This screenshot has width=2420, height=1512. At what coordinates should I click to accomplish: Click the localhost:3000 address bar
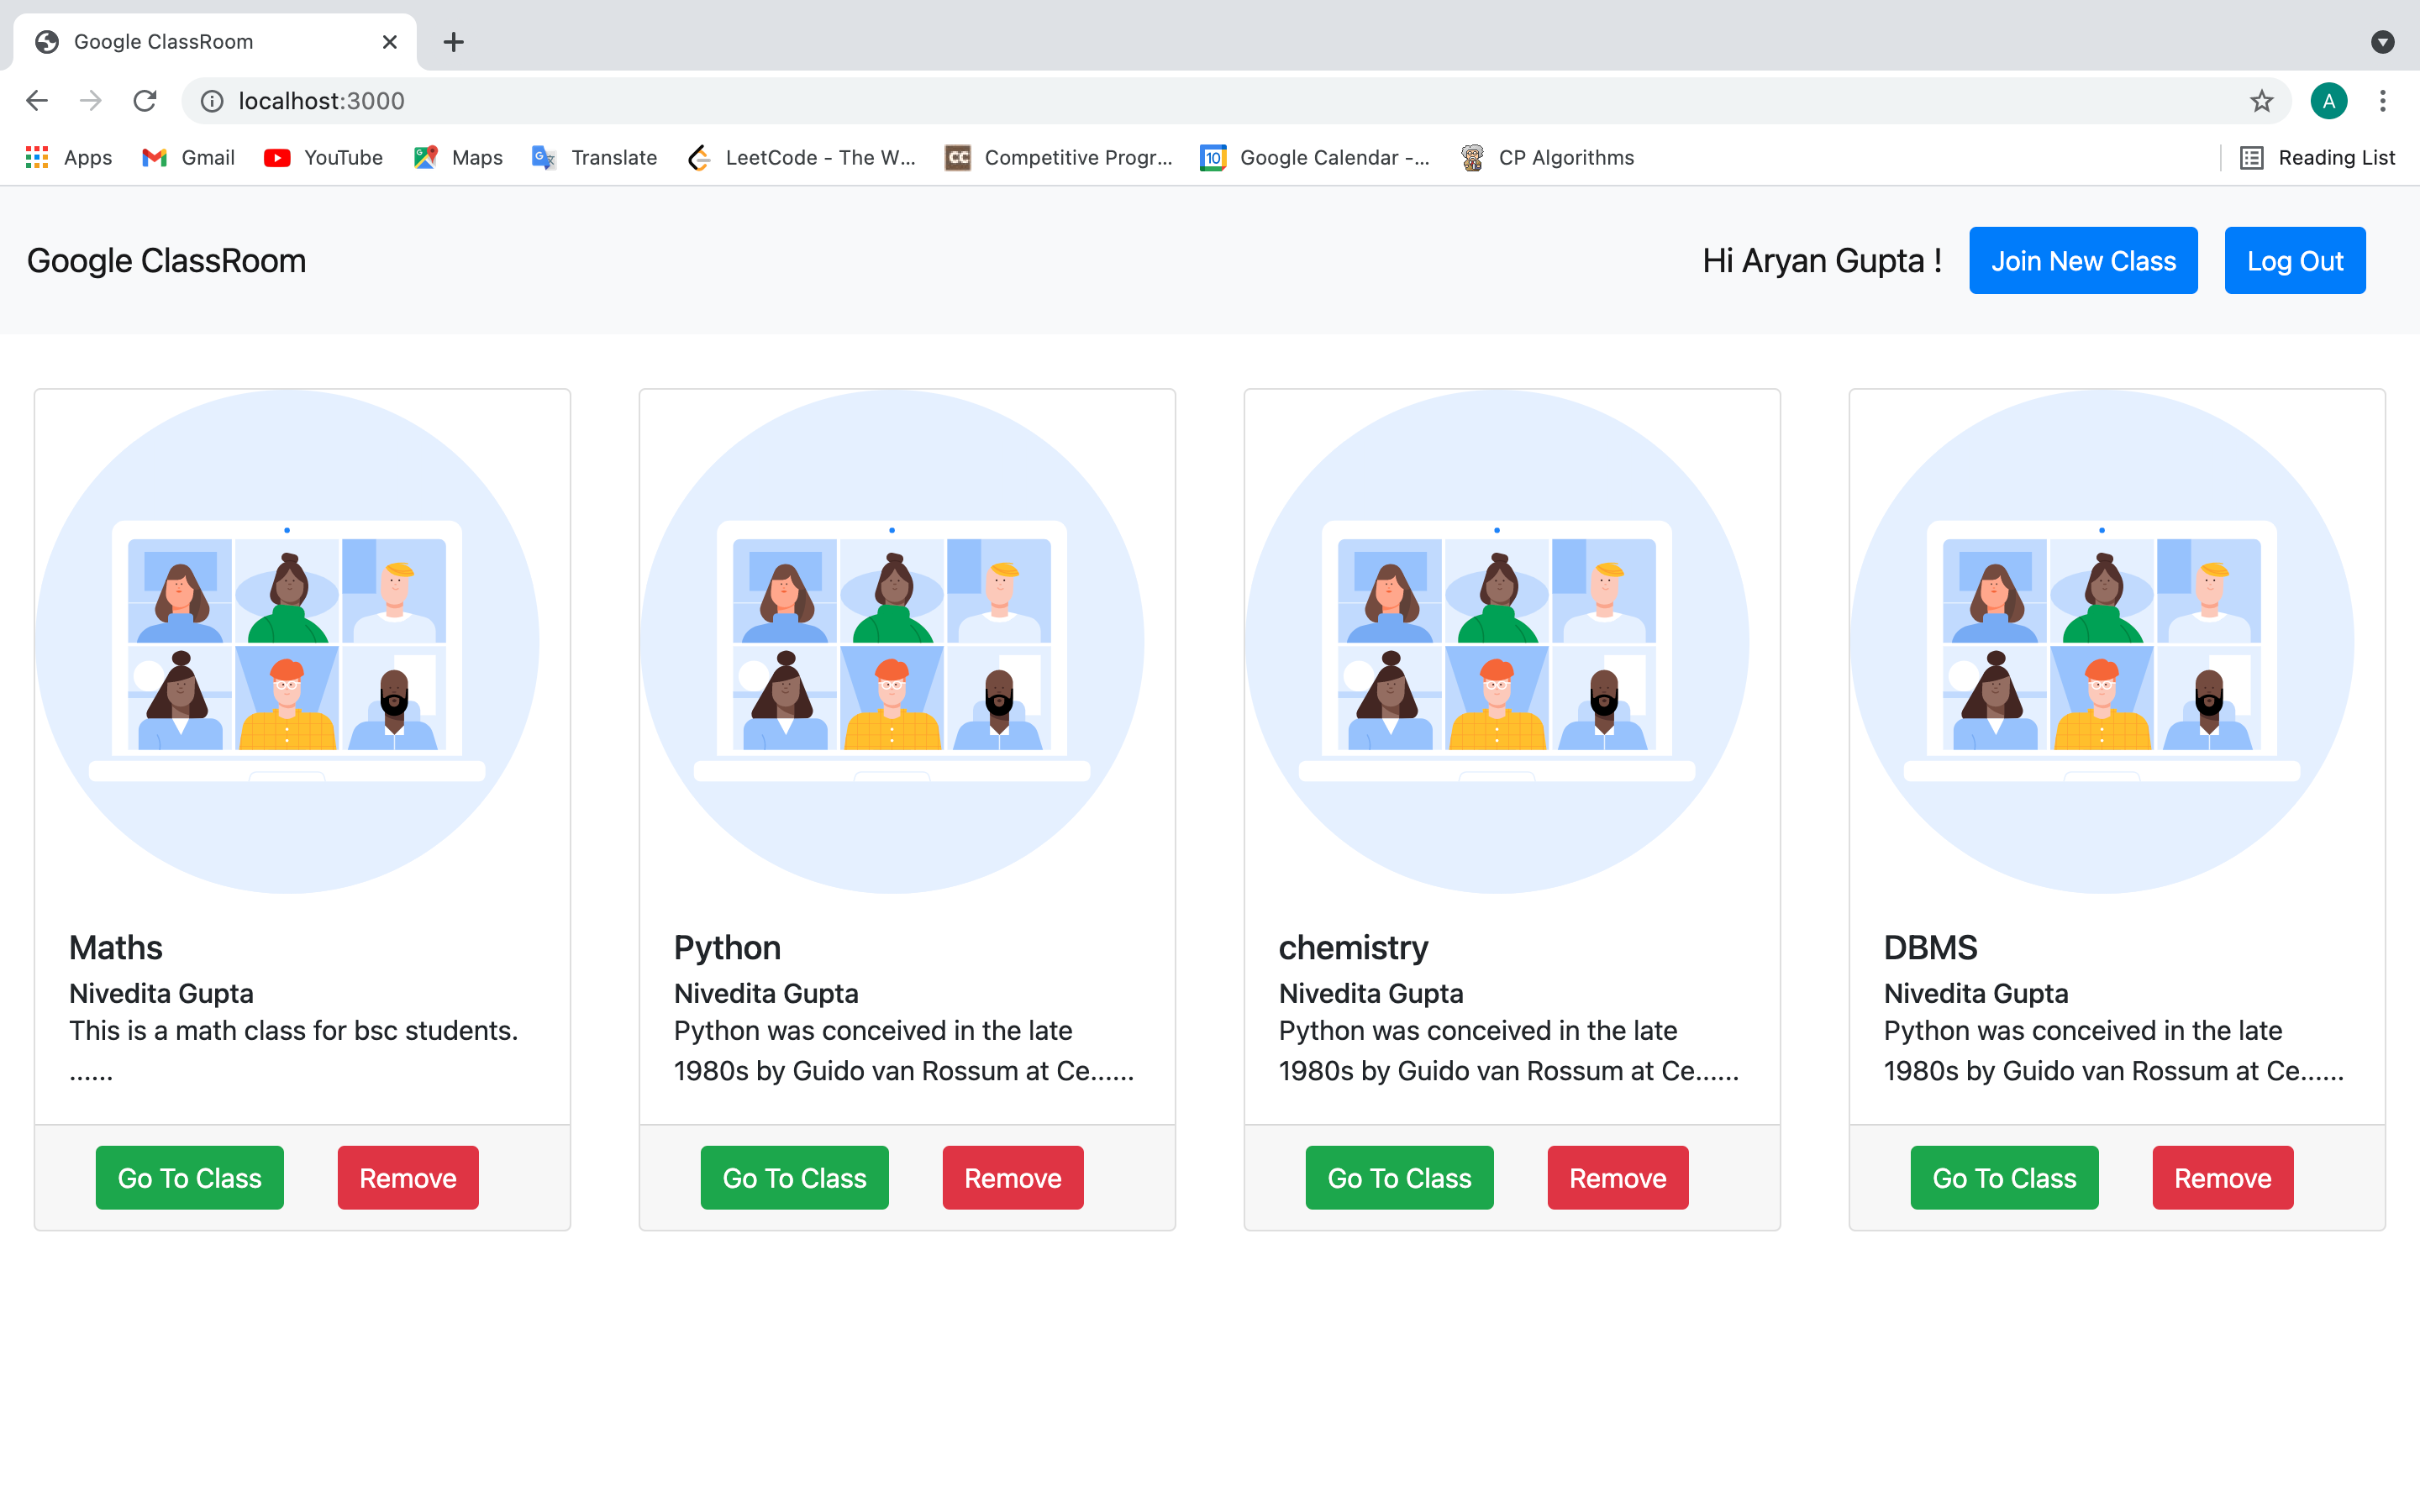1200,101
